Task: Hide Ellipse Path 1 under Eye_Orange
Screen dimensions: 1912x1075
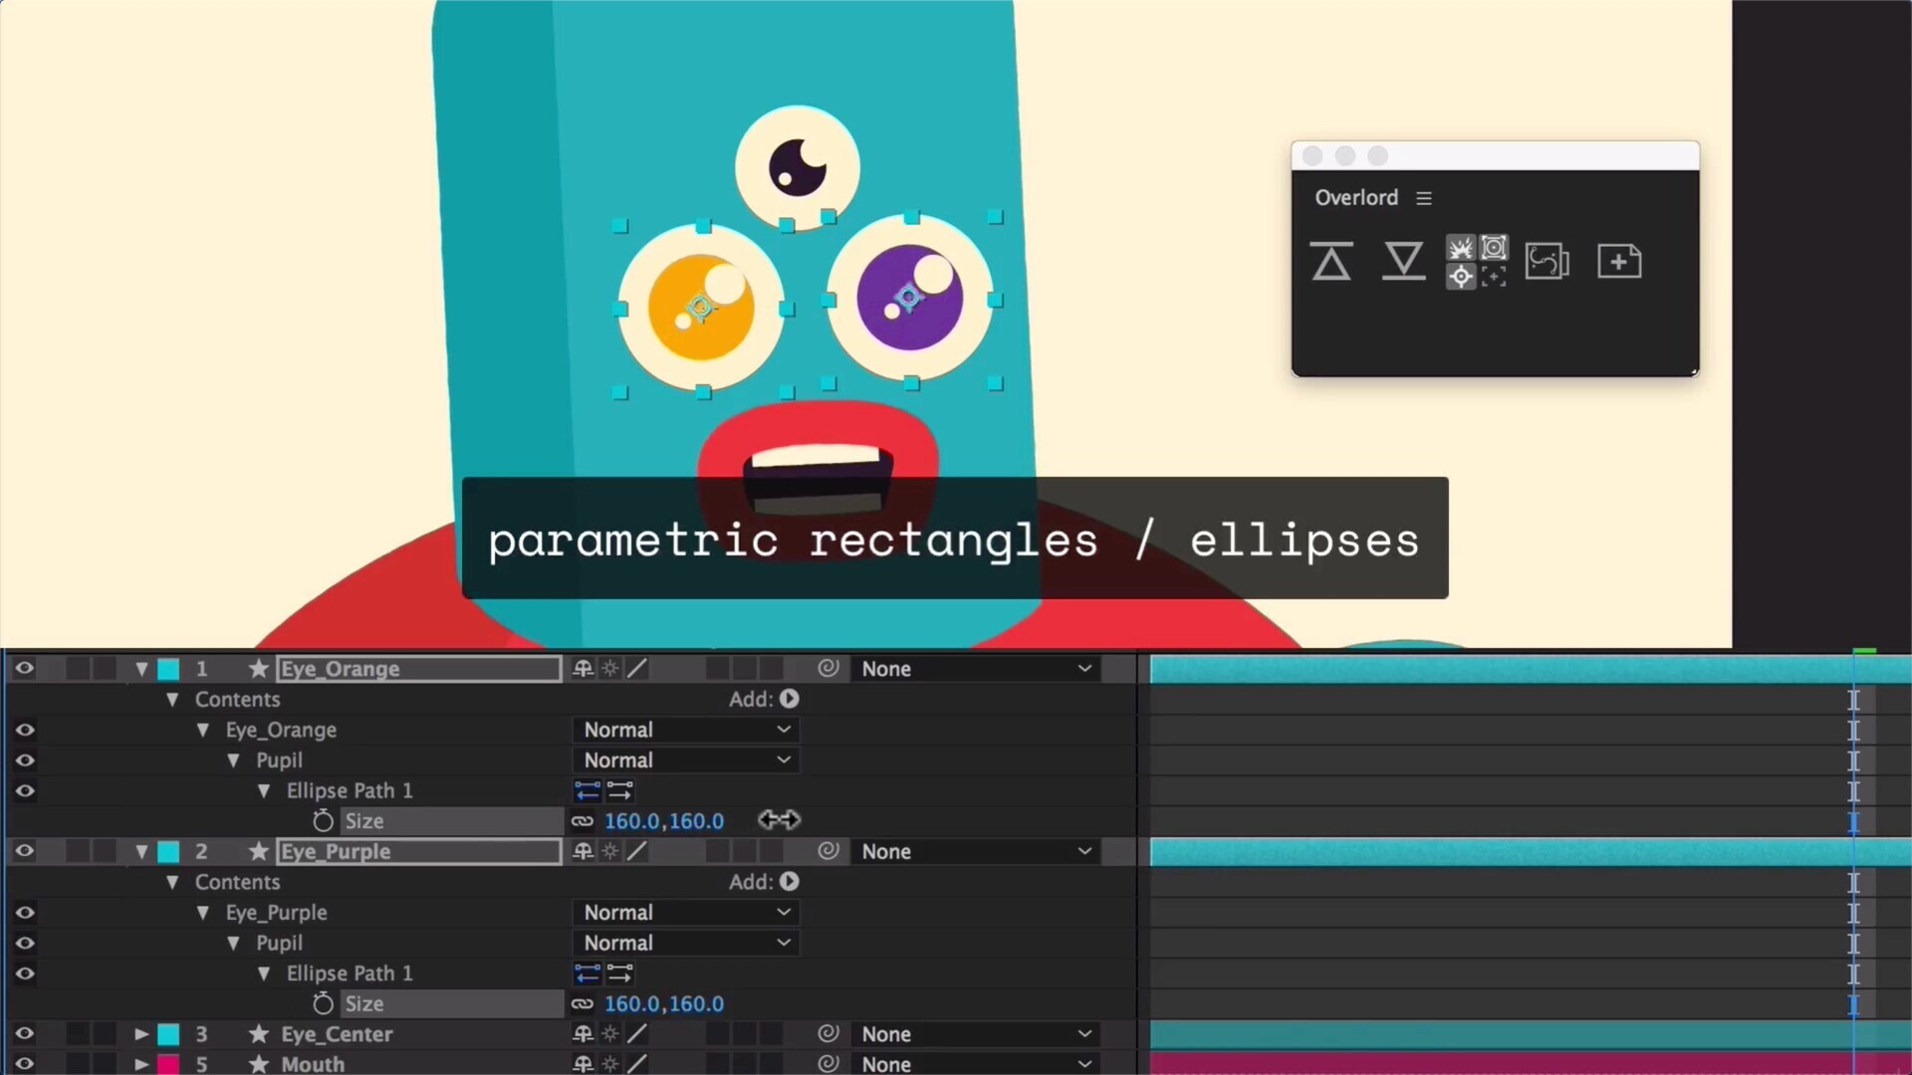Action: (x=25, y=790)
